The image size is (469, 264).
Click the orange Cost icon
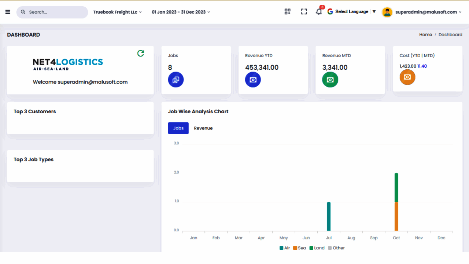[407, 77]
